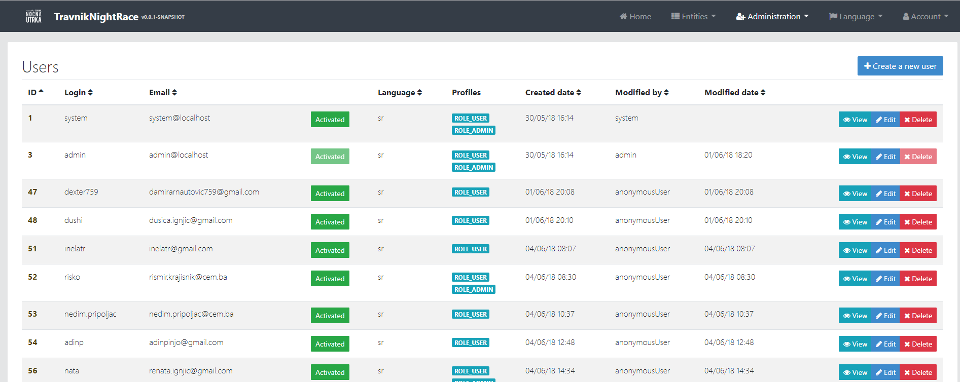The width and height of the screenshot is (960, 382).
Task: Delete user nedim.pripoljac
Action: click(x=918, y=316)
